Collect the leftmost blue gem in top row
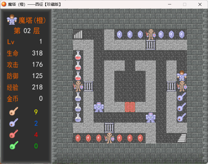This screenshot has width=208, height=164. [120, 34]
